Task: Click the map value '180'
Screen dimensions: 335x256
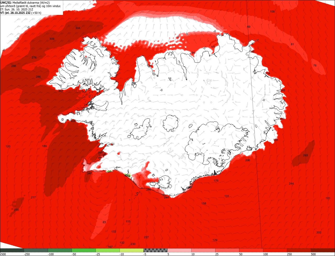Action: coord(282,119)
